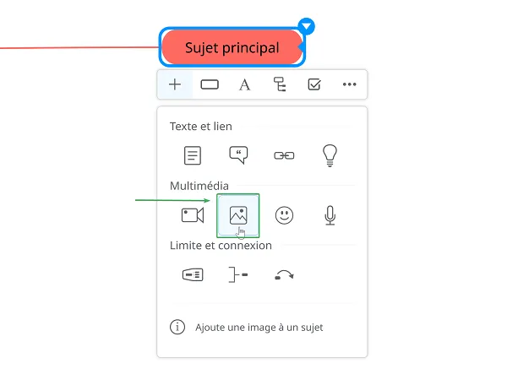Select the Sujet principal topic node
The image size is (507, 385).
[x=232, y=47]
